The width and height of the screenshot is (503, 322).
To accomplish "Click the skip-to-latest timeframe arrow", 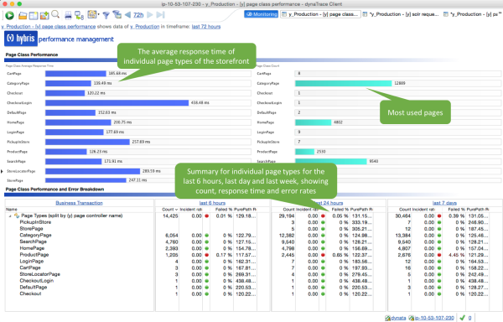I will pos(160,15).
